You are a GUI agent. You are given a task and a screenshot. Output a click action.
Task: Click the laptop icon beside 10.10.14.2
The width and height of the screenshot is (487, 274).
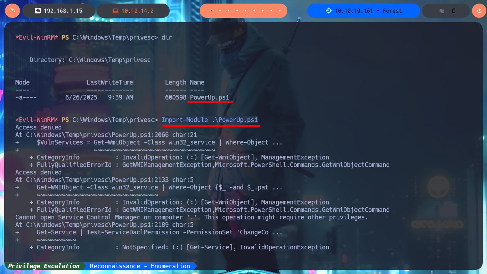pos(115,11)
